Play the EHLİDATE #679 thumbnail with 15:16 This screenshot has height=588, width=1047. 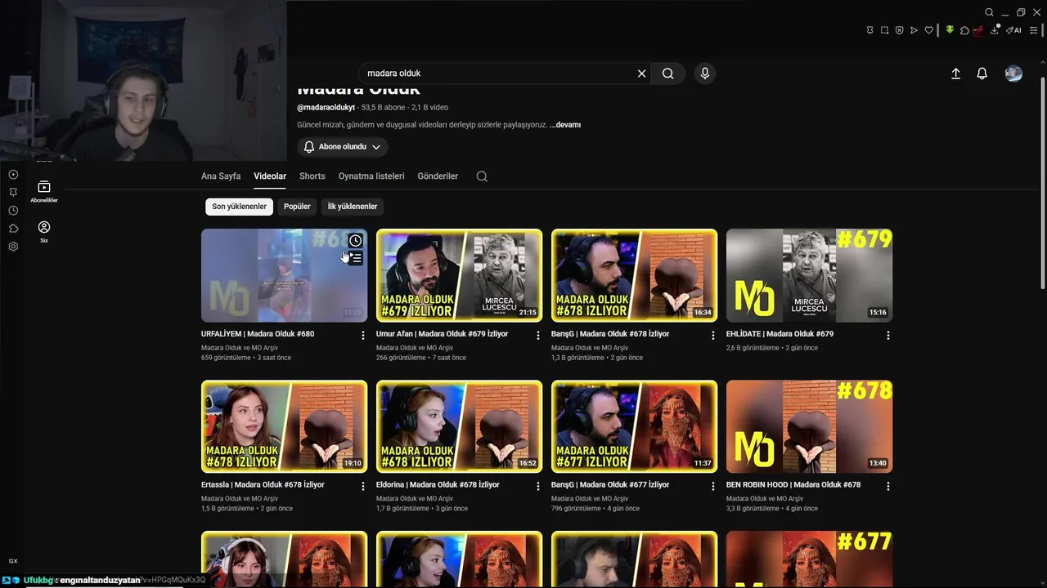tap(810, 275)
